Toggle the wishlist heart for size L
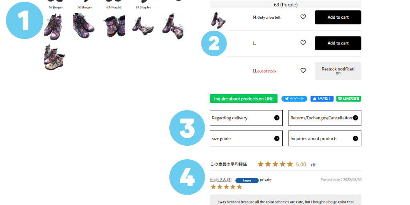 pos(303,43)
